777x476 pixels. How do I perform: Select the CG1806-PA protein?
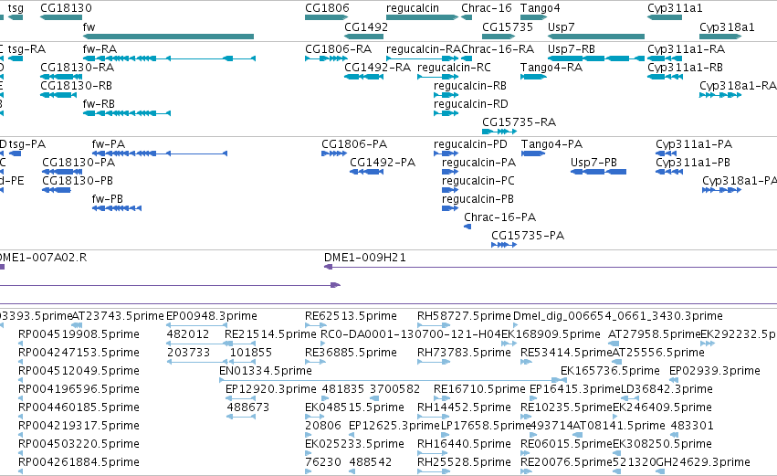coord(334,153)
